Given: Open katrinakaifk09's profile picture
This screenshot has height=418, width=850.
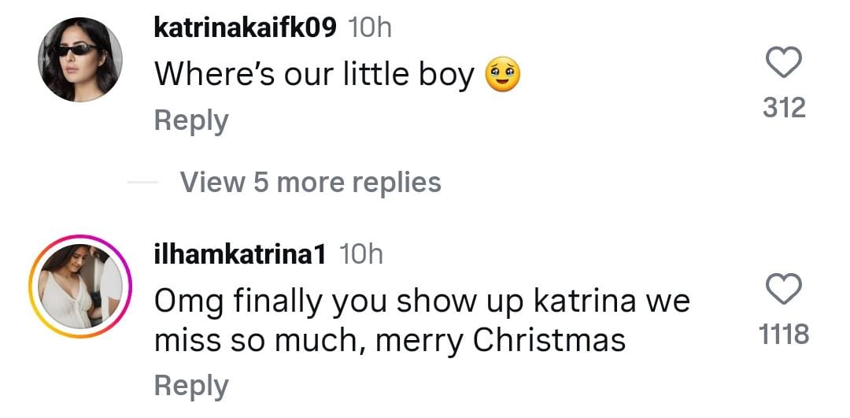Looking at the screenshot, I should [x=80, y=60].
